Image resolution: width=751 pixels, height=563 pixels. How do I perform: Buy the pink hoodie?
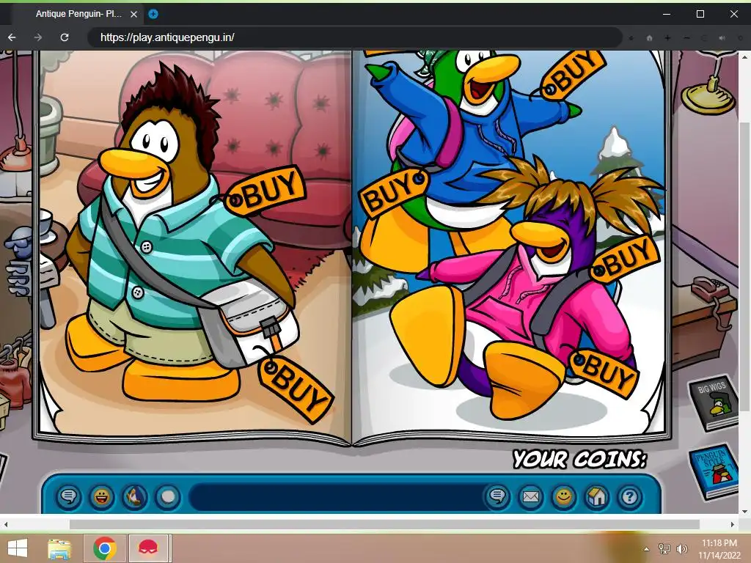(604, 373)
